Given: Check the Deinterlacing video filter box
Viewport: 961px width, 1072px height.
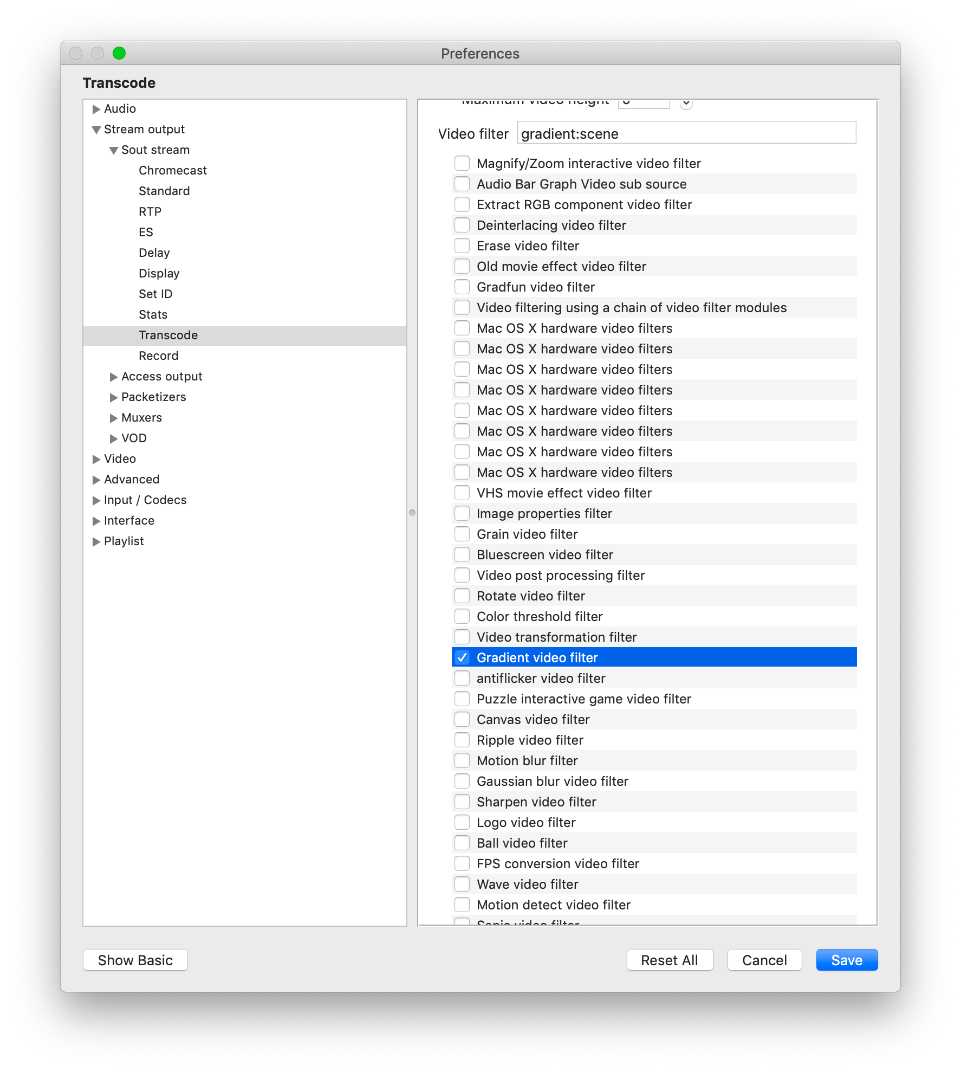Looking at the screenshot, I should [462, 225].
